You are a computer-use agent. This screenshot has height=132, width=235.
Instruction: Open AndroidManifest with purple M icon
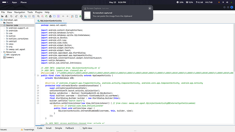(58, 16)
